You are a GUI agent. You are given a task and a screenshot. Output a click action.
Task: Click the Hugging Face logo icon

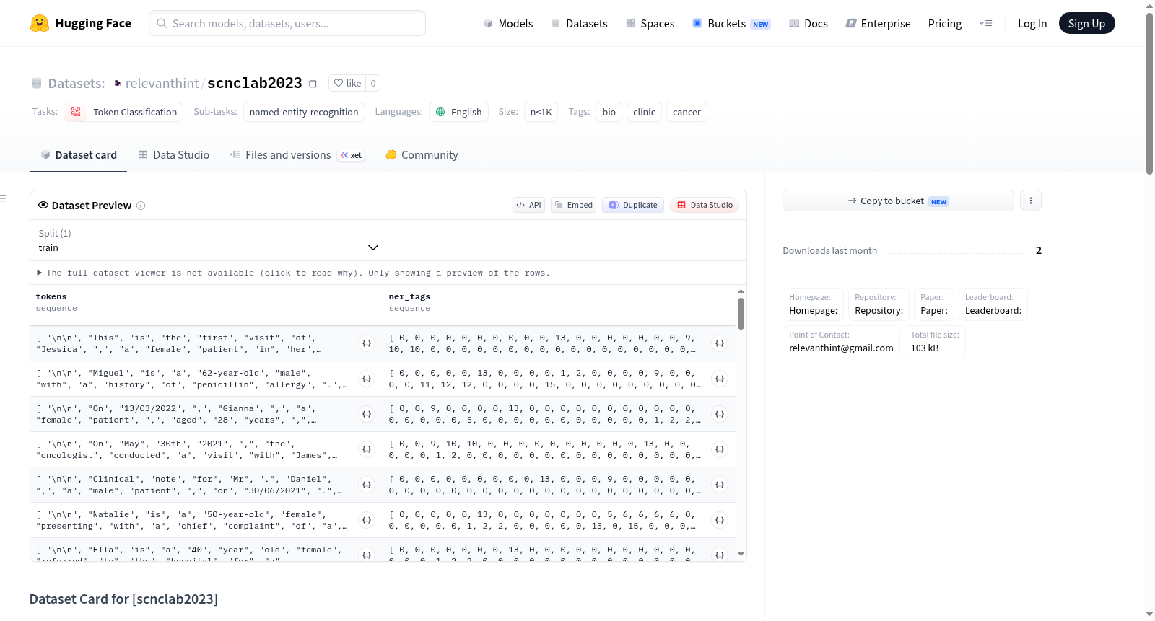pos(40,23)
